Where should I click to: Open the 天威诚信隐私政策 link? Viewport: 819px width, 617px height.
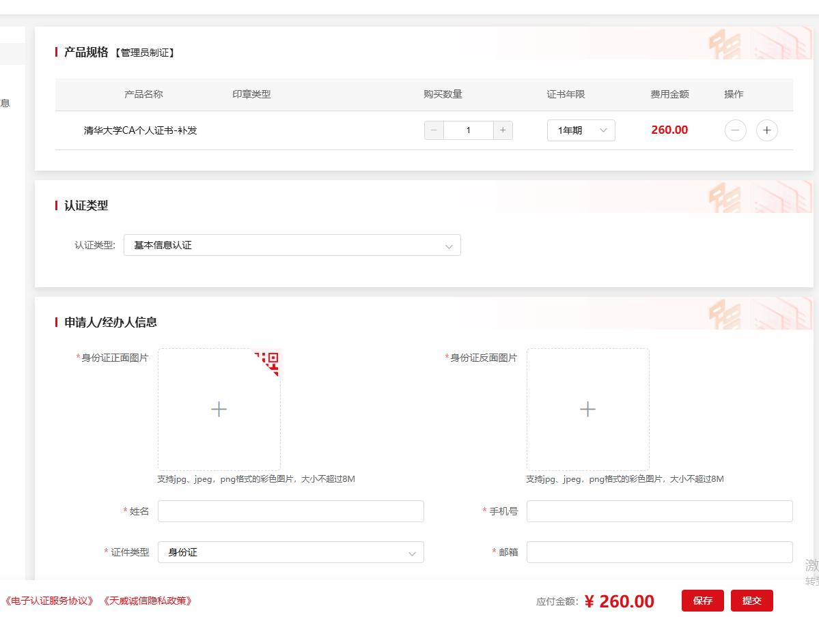pyautogui.click(x=148, y=601)
